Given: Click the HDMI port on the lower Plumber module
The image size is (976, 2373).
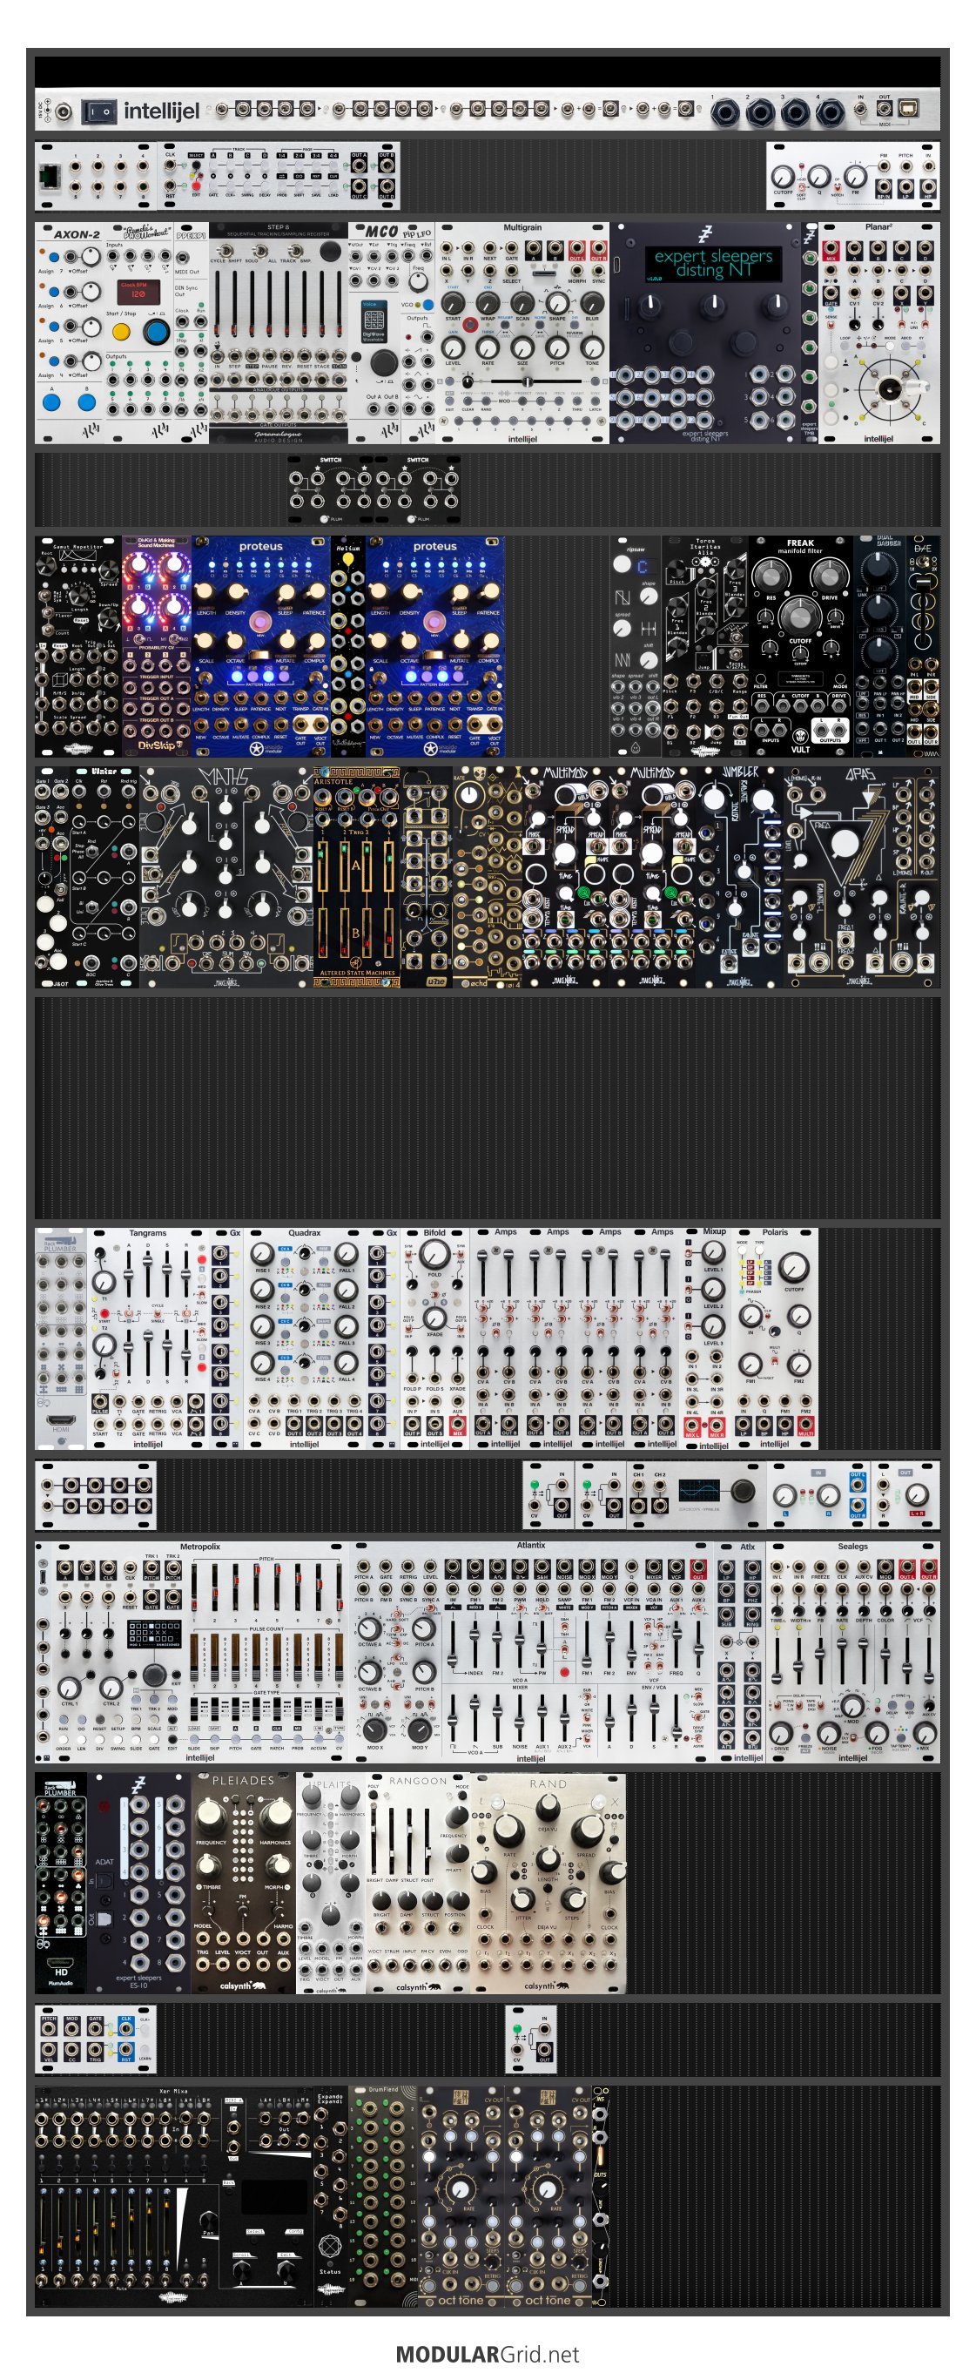Looking at the screenshot, I should click(61, 1962).
